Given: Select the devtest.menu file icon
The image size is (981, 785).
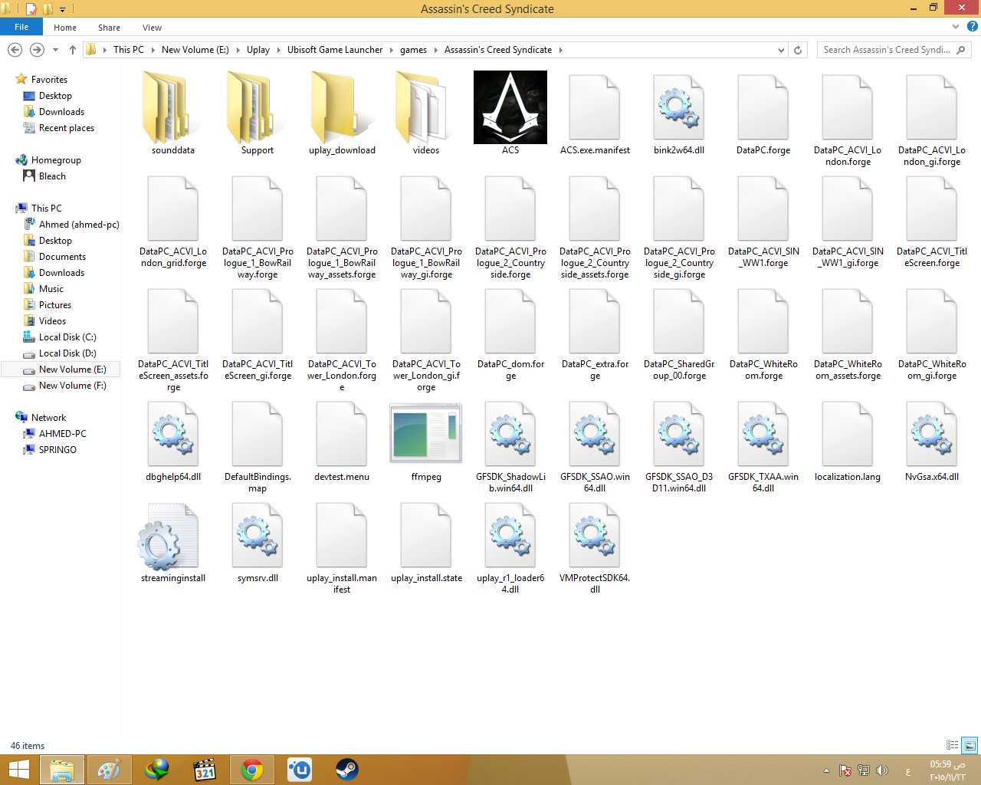Looking at the screenshot, I should click(x=342, y=434).
